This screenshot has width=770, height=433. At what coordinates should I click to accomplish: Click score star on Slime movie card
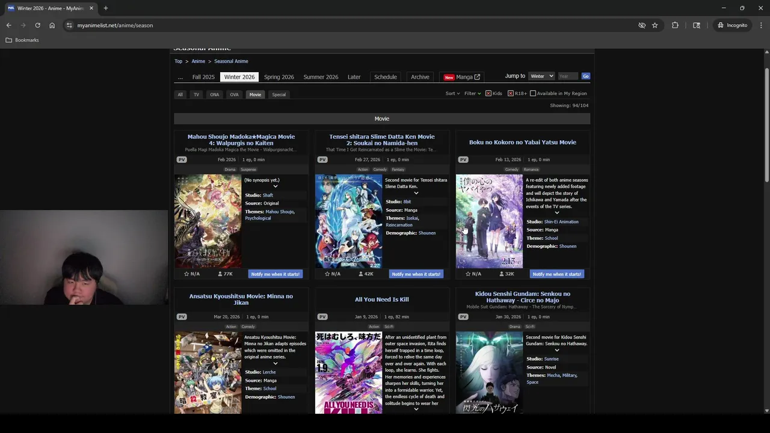point(327,274)
